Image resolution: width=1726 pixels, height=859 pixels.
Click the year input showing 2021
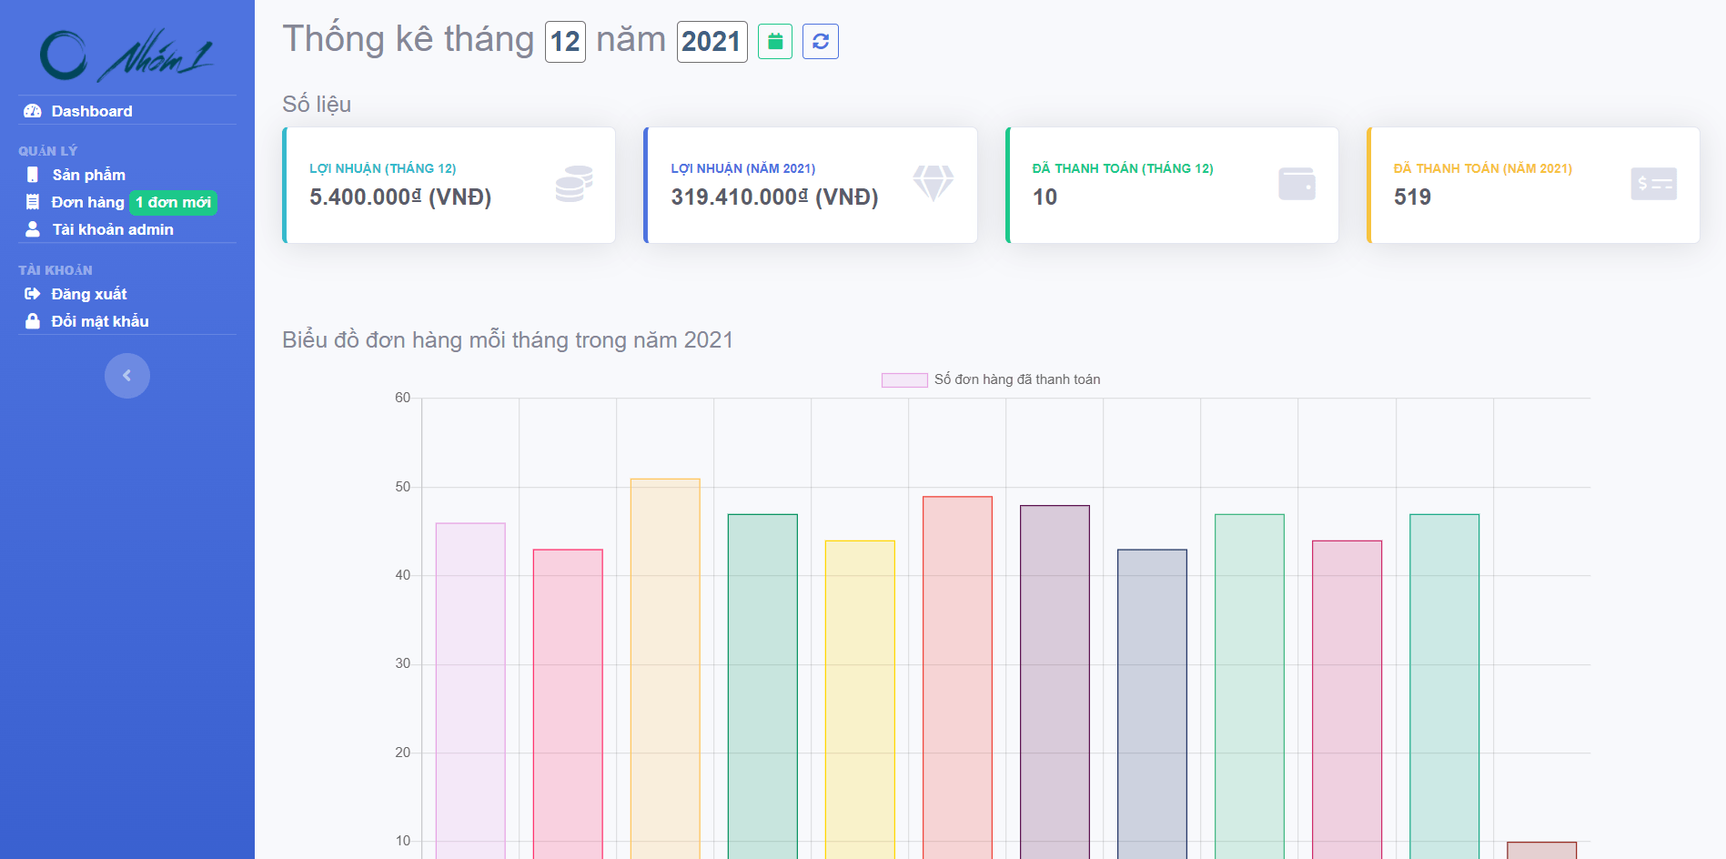712,40
